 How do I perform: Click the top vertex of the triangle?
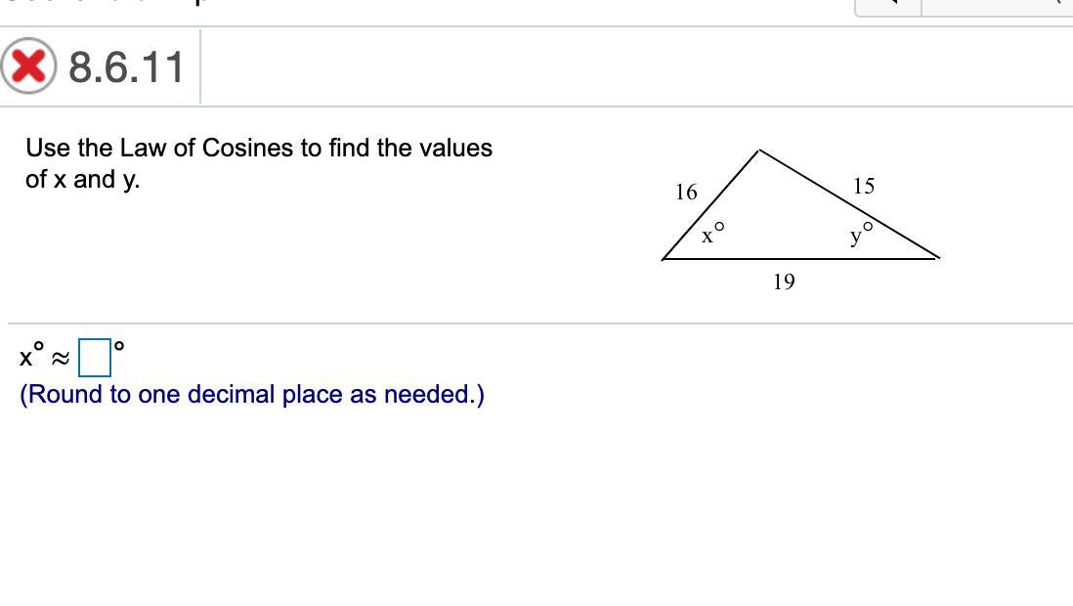point(759,150)
